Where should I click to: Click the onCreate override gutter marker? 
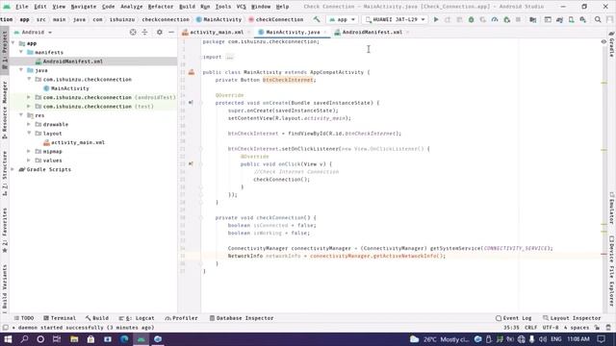click(191, 103)
